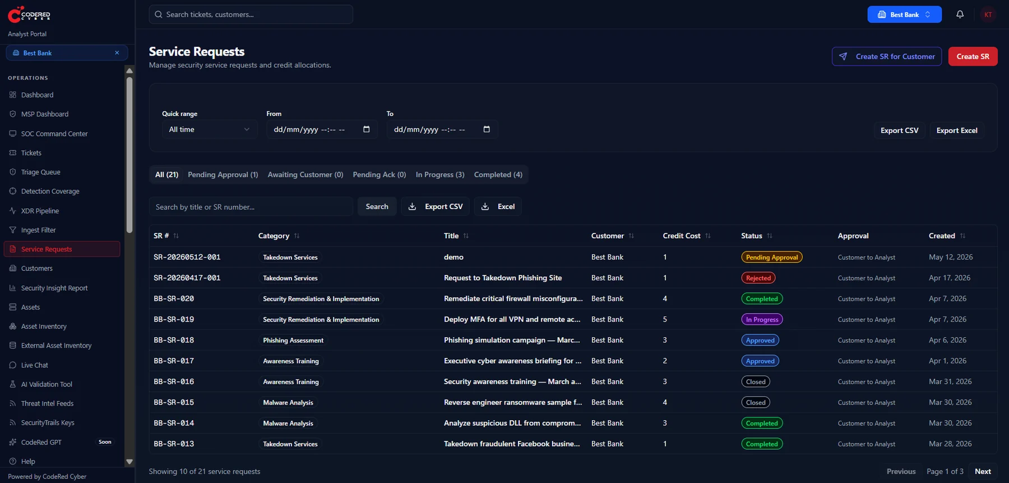Switch to Awaiting Customer (0) tab
This screenshot has width=1009, height=483.
coord(306,175)
